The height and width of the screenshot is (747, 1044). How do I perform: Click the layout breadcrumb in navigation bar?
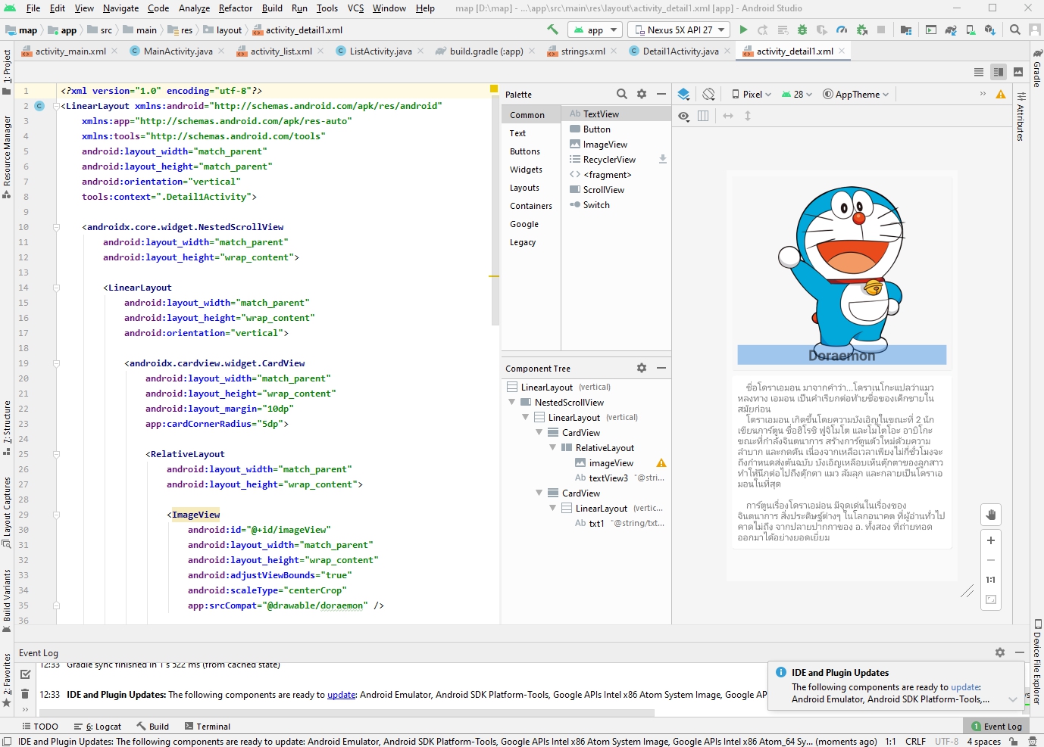coord(222,30)
